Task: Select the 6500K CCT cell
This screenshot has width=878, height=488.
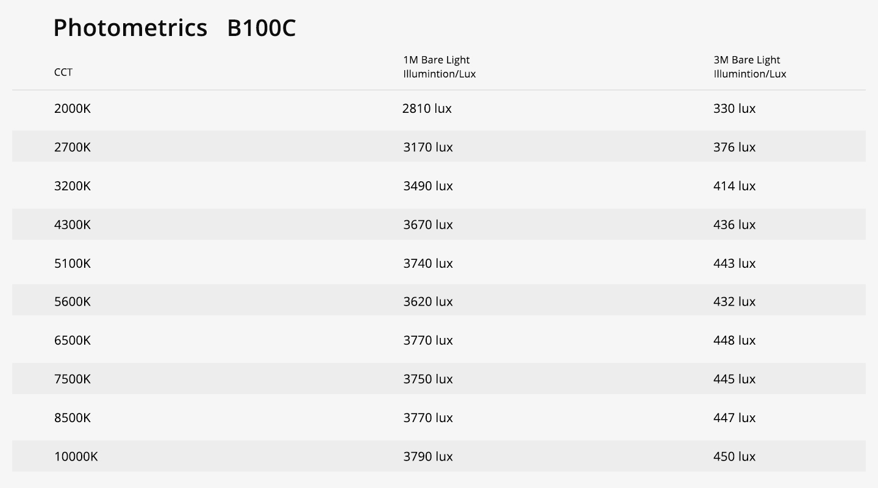Action: (x=72, y=340)
